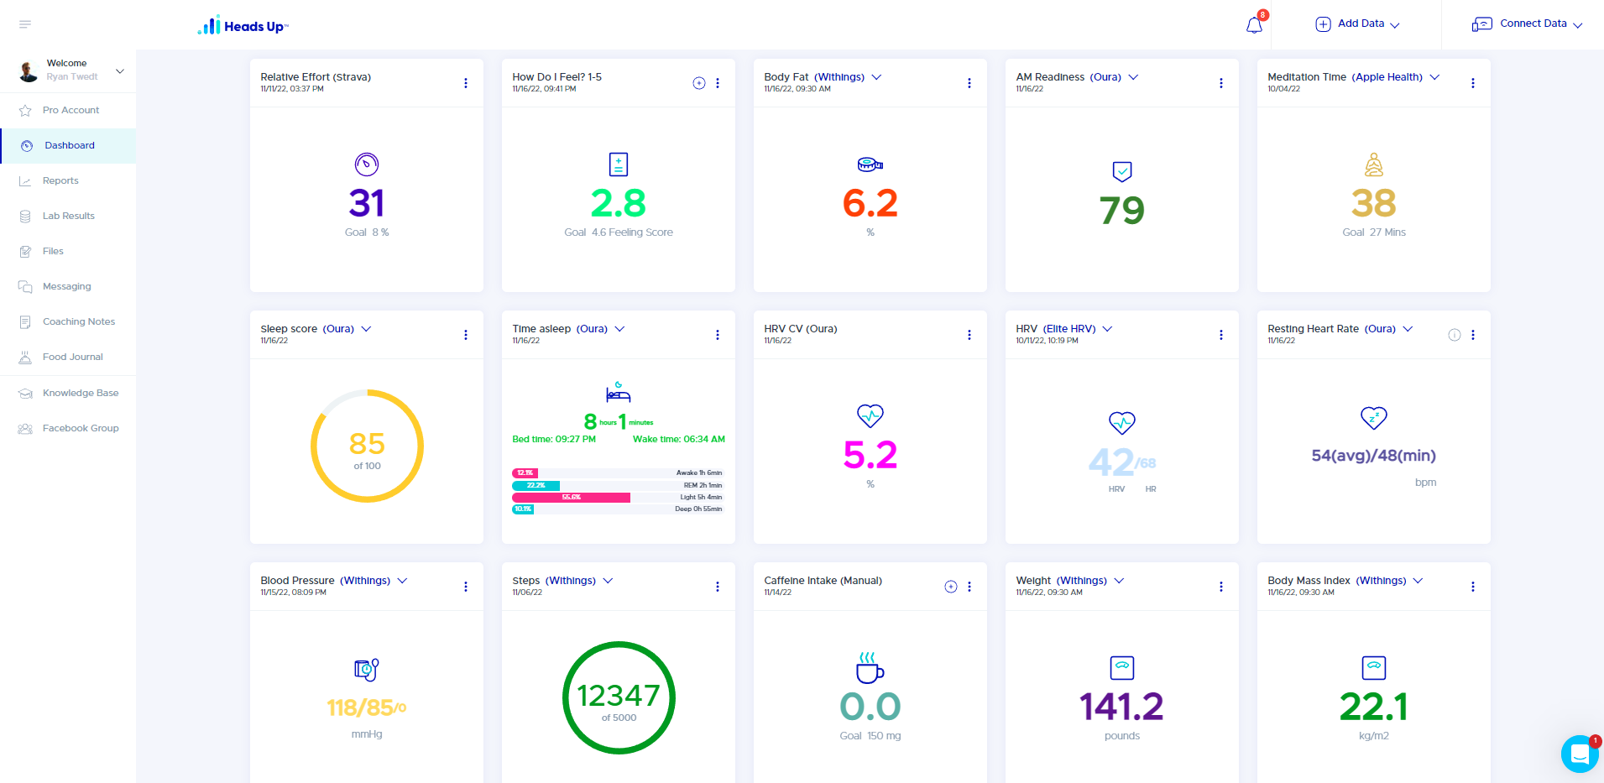This screenshot has width=1604, height=783.
Task: Open Body Mass Index card three-dot menu
Action: 1473,587
